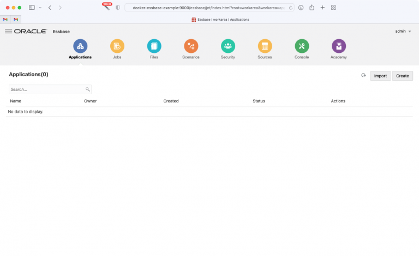
Task: Open the hamburger navigation menu
Action: [8, 32]
